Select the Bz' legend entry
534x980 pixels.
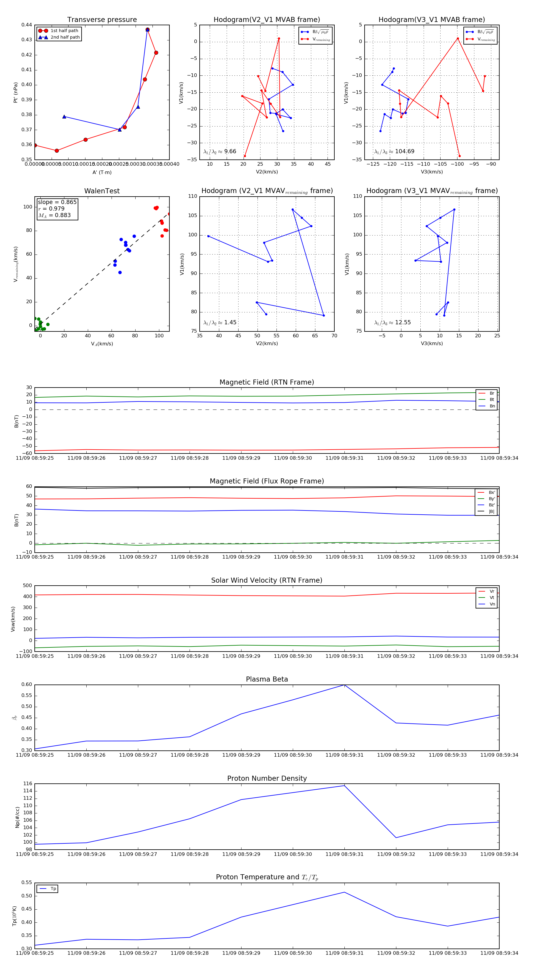(x=486, y=505)
